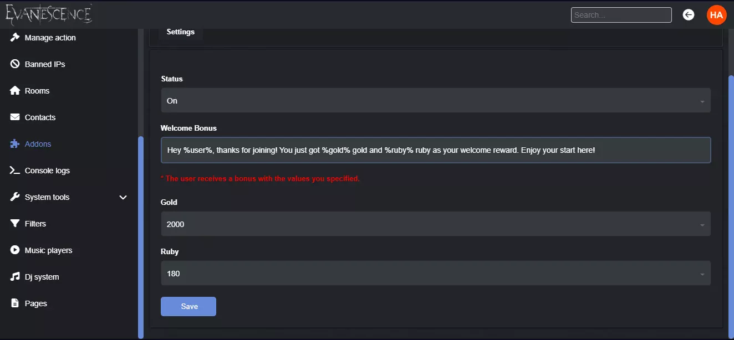The image size is (734, 340).
Task: Click the Banned IPs ban icon
Action: pyautogui.click(x=15, y=64)
